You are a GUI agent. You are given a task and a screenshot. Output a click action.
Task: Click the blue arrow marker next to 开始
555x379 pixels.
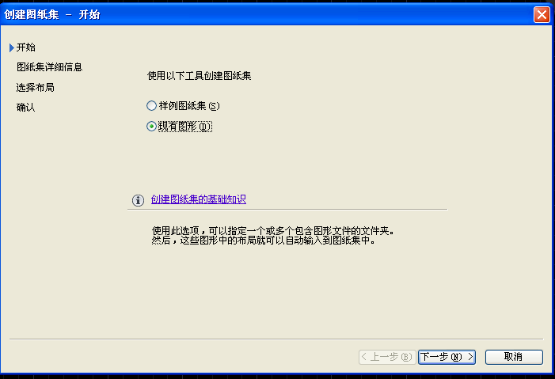coord(12,48)
